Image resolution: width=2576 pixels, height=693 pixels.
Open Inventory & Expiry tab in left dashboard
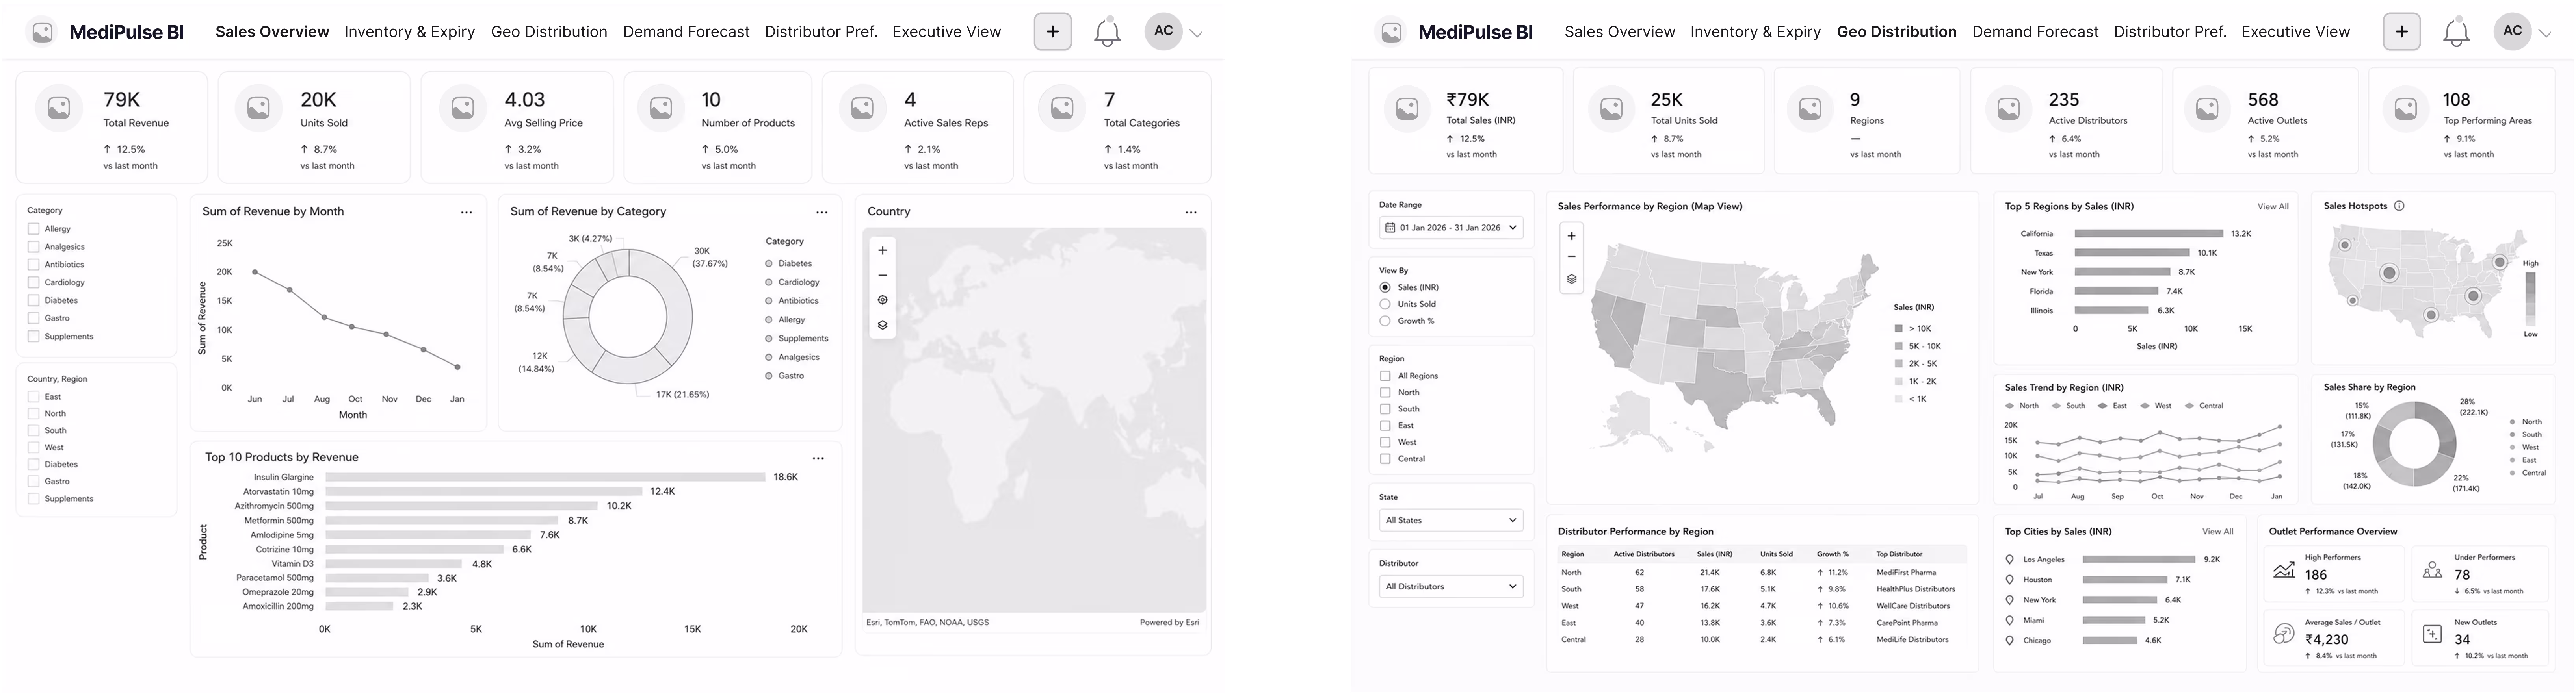[410, 32]
